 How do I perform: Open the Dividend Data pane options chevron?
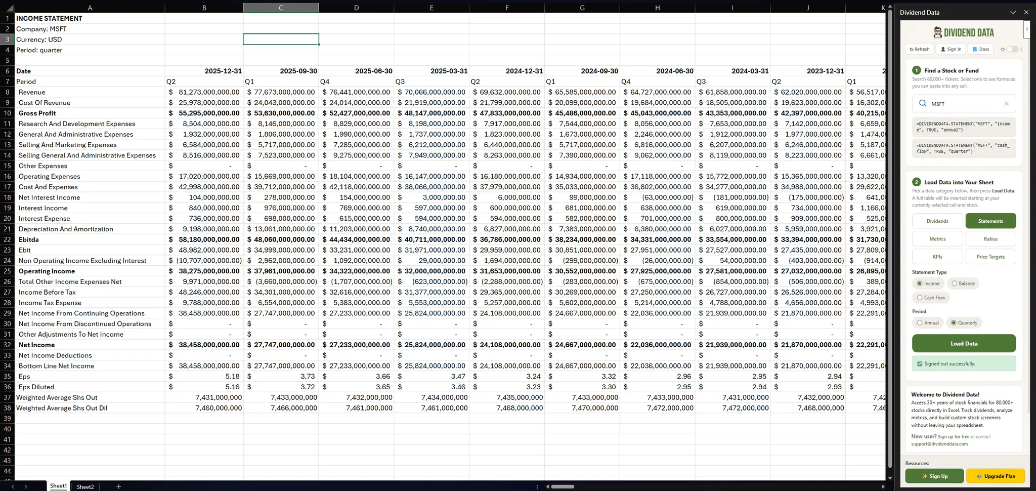[1013, 12]
